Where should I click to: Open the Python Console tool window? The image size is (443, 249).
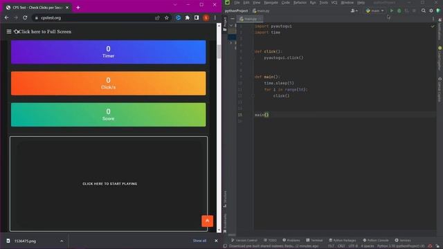click(376, 240)
